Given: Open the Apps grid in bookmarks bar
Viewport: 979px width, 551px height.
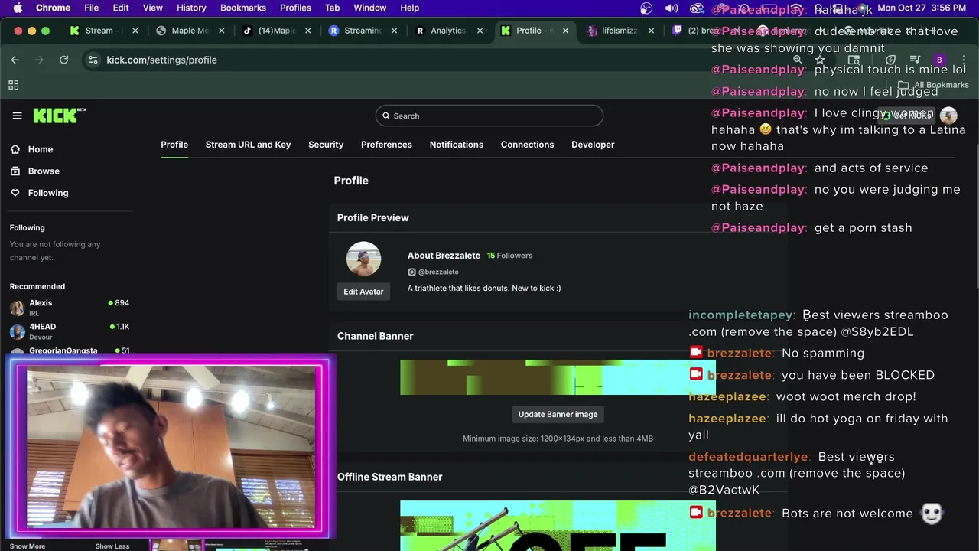Looking at the screenshot, I should click(13, 85).
